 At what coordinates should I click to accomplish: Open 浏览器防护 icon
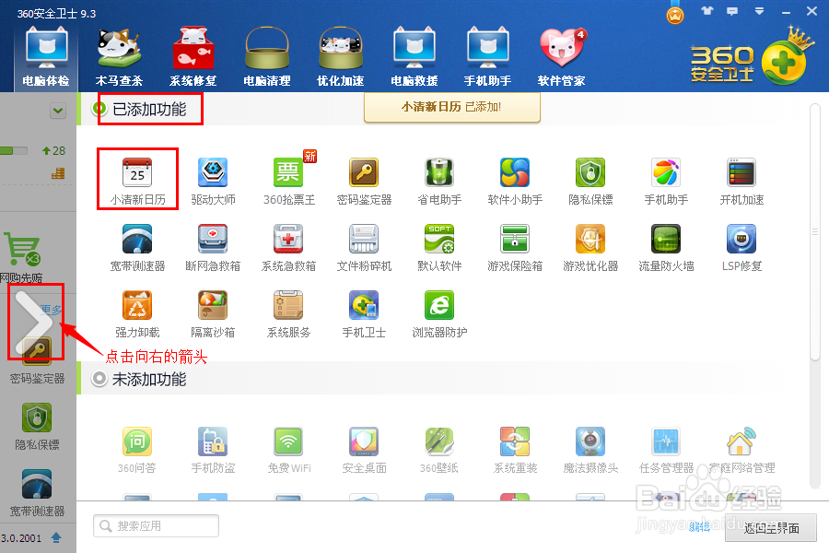point(439,313)
